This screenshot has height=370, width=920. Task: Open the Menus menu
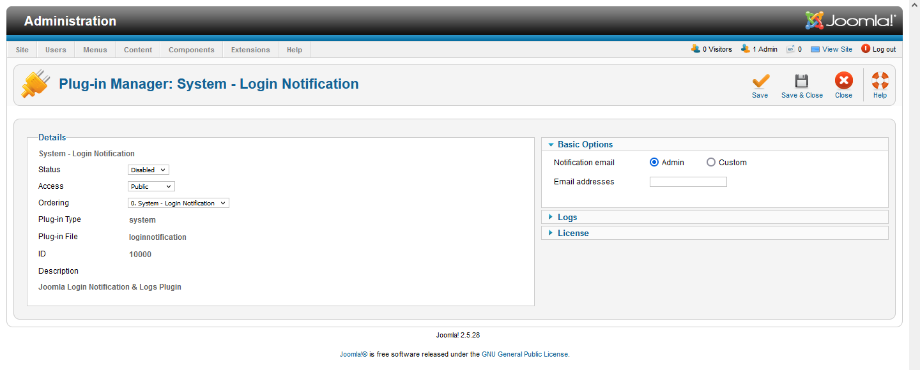[95, 50]
